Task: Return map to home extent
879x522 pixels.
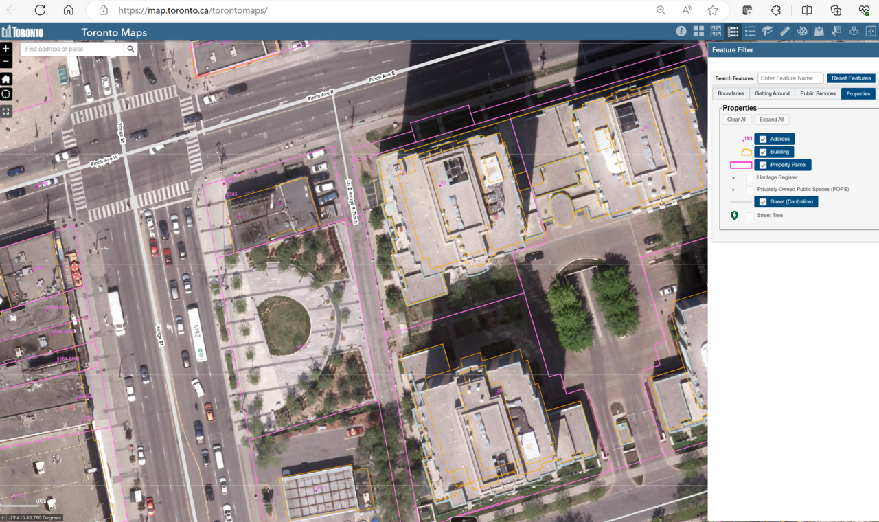Action: (6, 79)
